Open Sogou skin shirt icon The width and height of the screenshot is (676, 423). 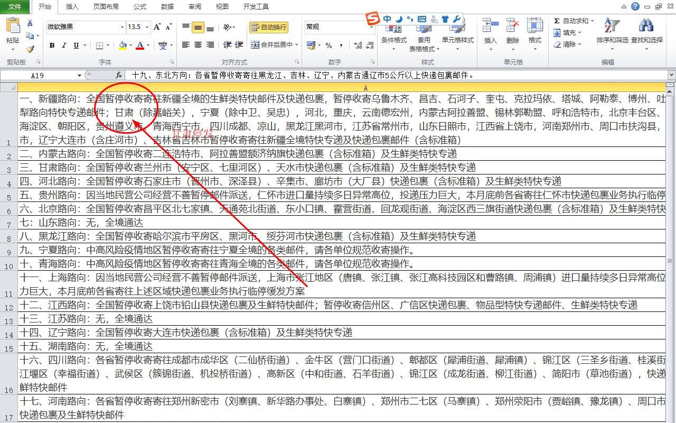click(x=445, y=19)
